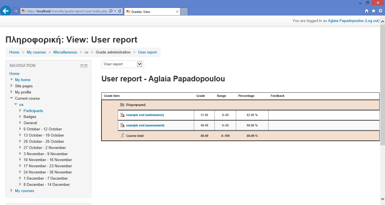Open the User report breadcrumb link
385x205 pixels.
point(147,52)
